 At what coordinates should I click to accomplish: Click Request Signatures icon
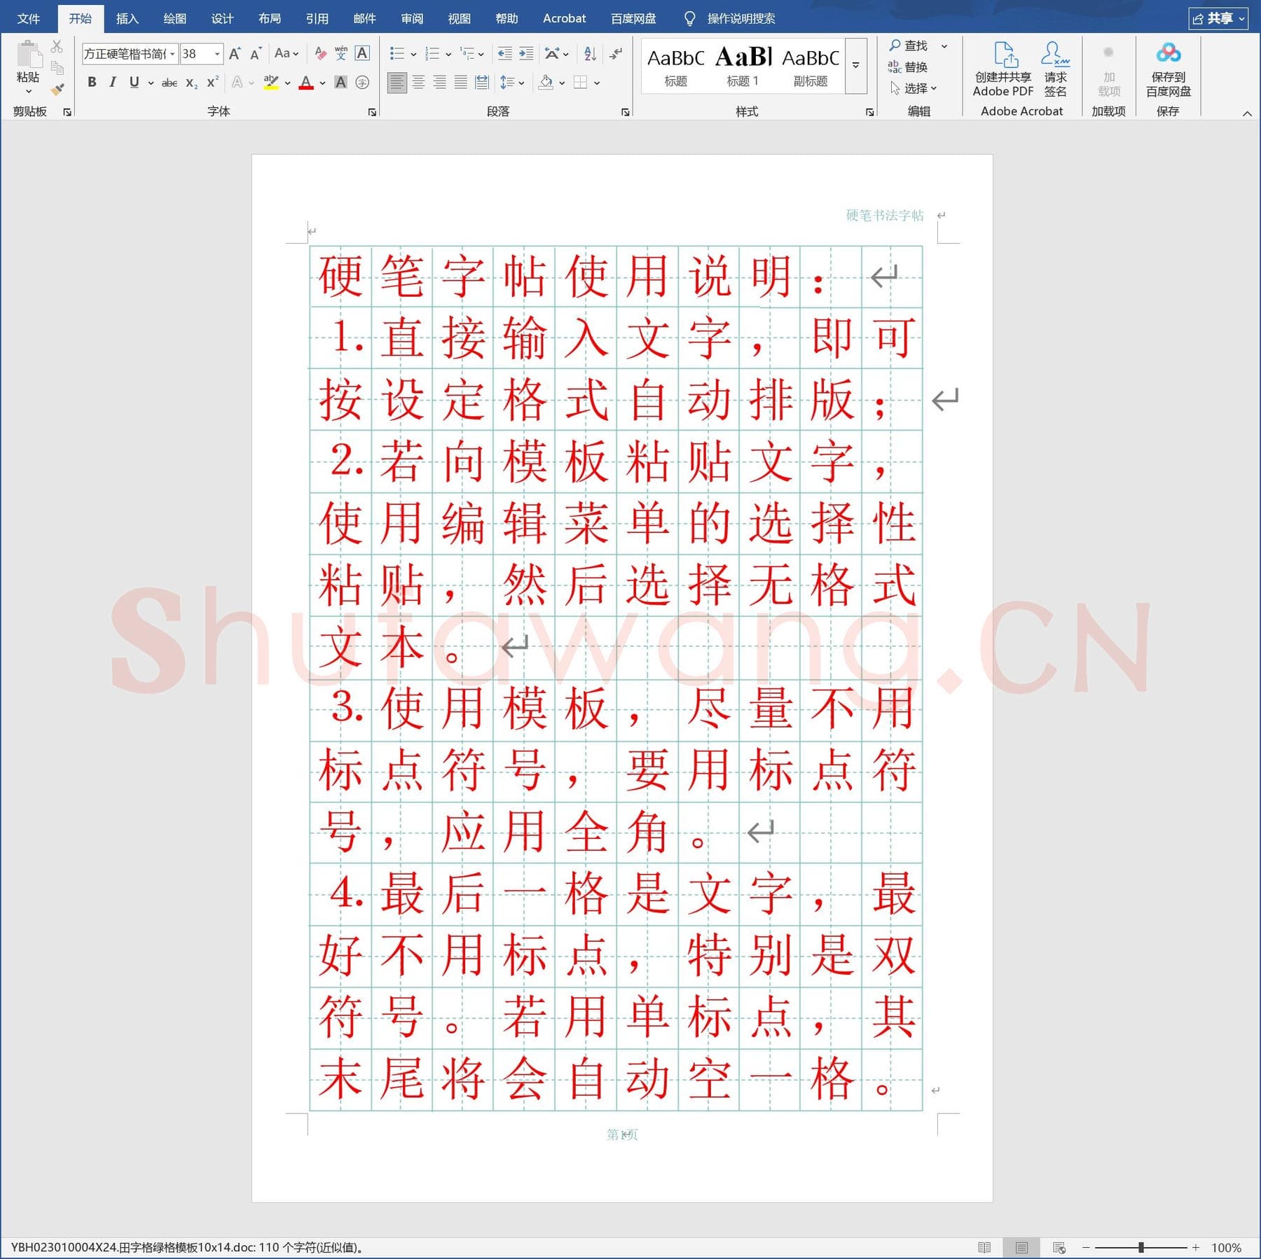point(1055,69)
